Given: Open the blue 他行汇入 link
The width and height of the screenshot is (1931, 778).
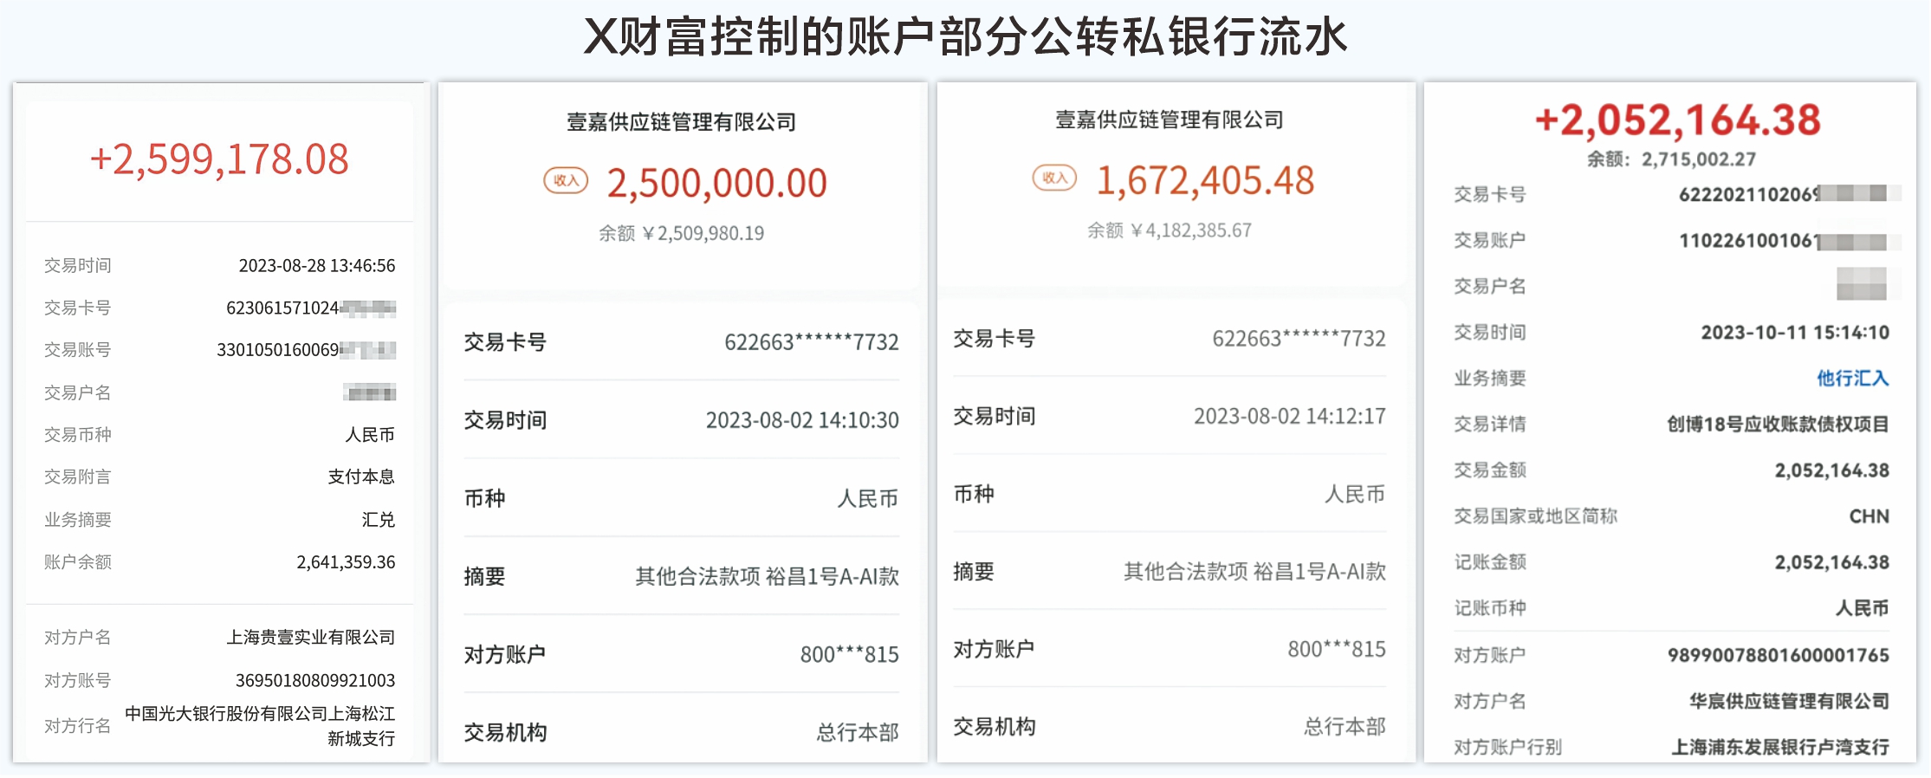Looking at the screenshot, I should pyautogui.click(x=1852, y=378).
